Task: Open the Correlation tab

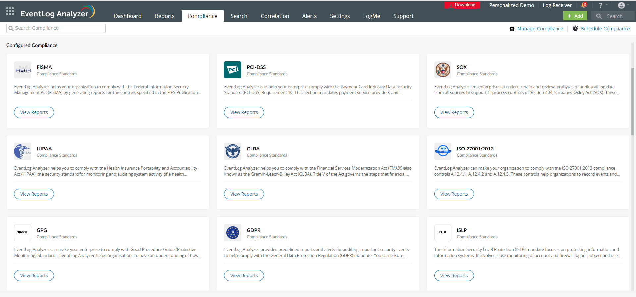Action: 275,16
